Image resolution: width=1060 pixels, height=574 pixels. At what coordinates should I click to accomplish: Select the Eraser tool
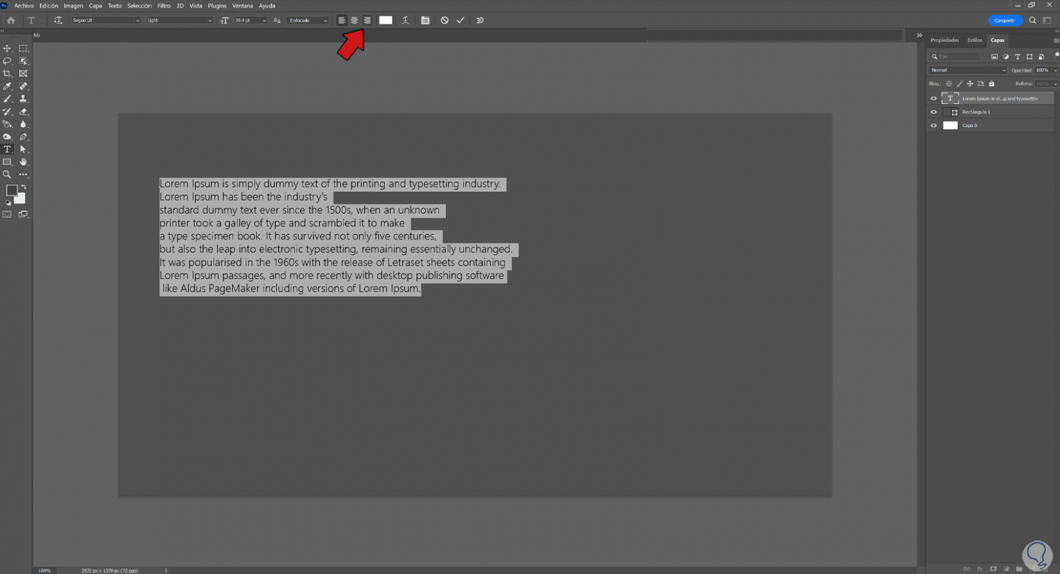[23, 112]
